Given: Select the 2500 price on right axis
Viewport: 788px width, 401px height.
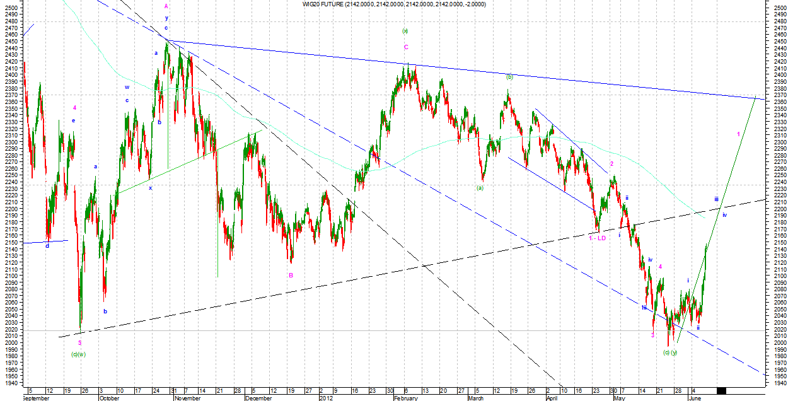Looking at the screenshot, I should pos(779,8).
